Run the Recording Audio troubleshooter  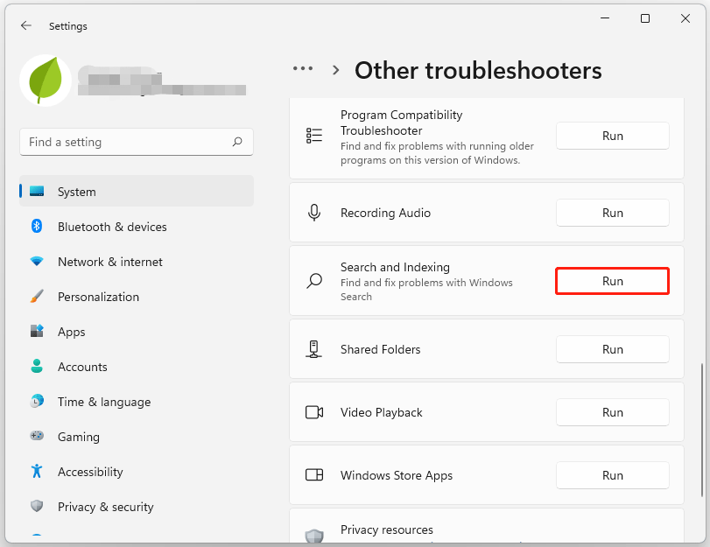pos(613,213)
